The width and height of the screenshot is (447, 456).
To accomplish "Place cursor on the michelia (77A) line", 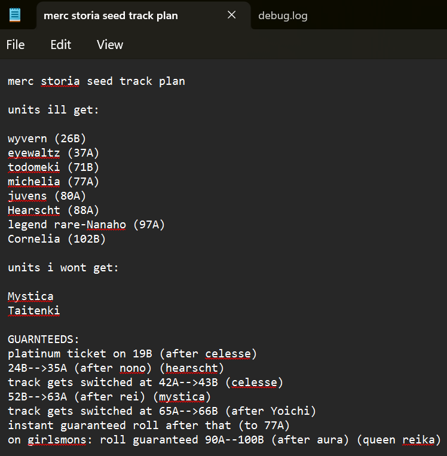I will (53, 182).
